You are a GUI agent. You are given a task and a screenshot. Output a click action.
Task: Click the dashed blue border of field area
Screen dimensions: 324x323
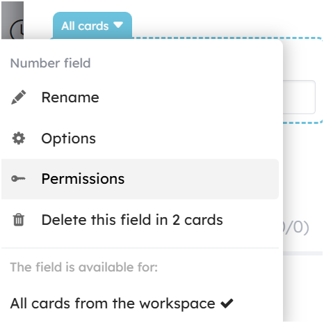coord(228,38)
